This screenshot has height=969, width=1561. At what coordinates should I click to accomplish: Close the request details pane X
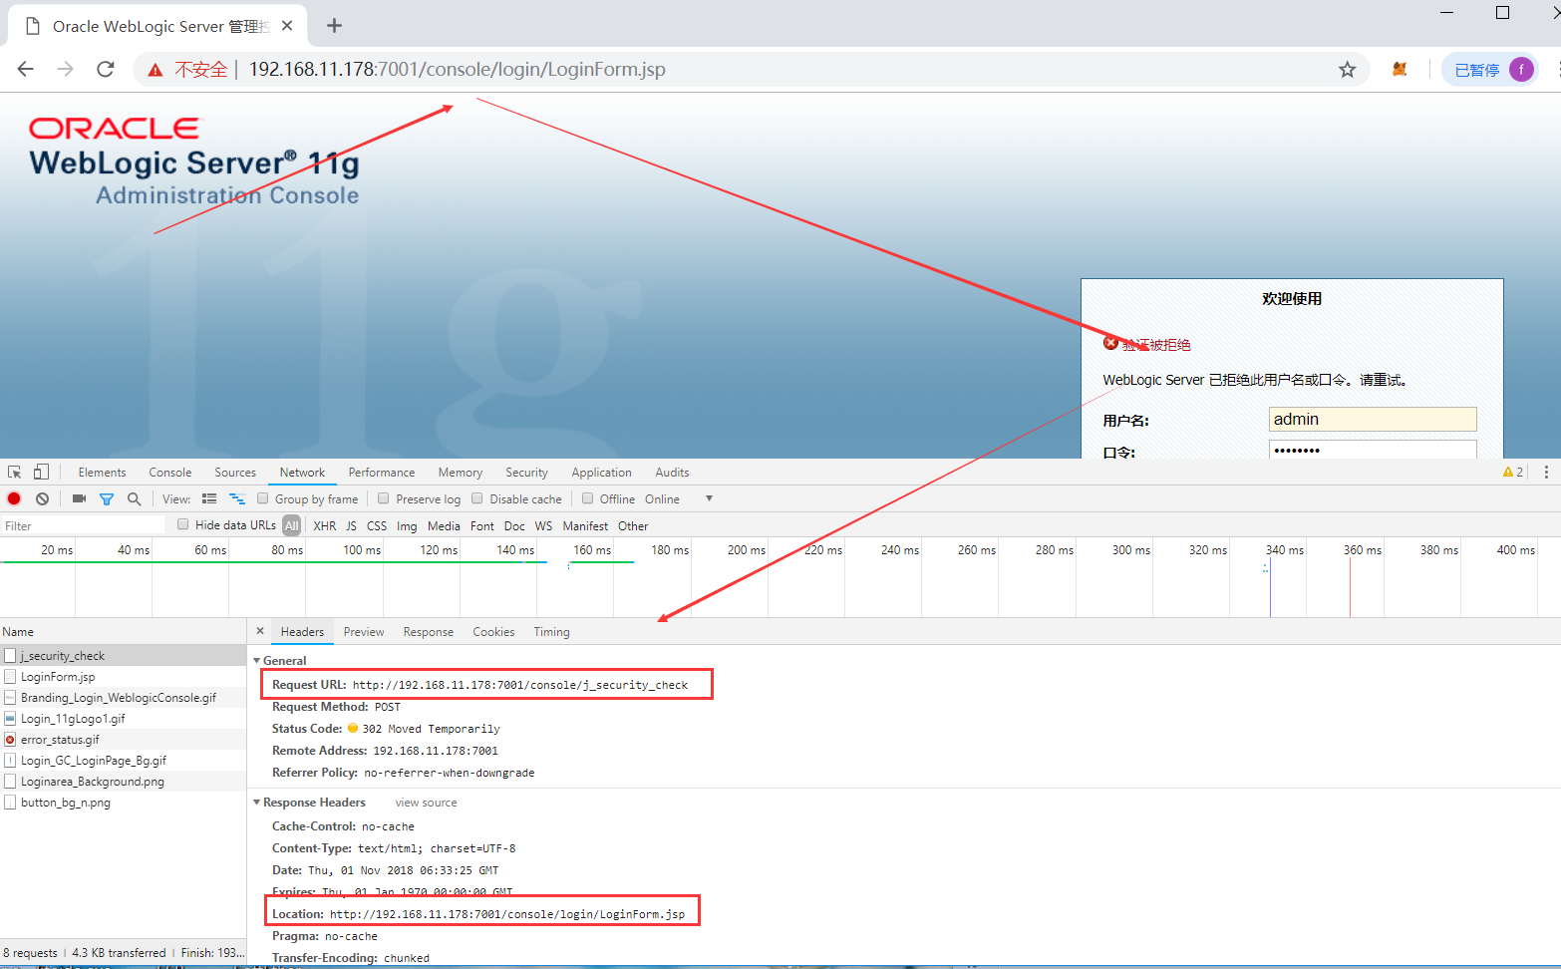coord(260,631)
